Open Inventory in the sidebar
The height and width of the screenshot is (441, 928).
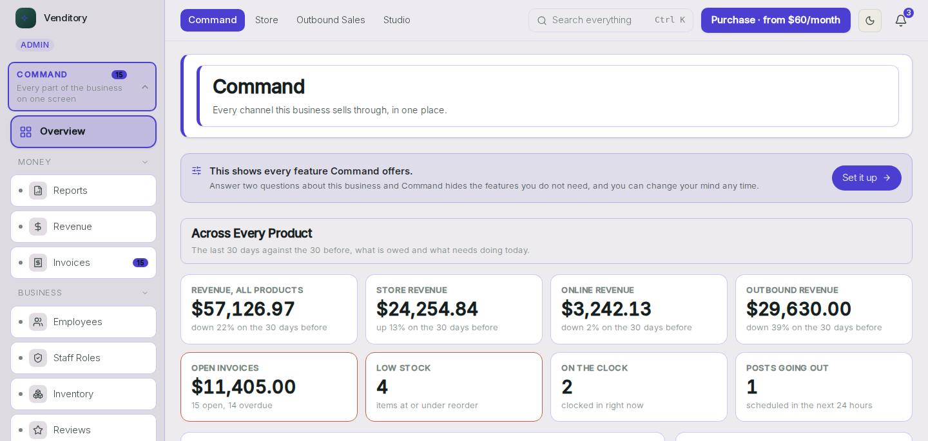point(83,394)
